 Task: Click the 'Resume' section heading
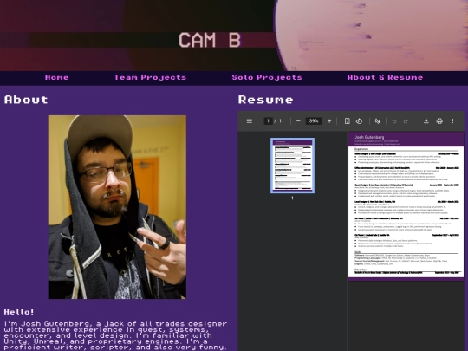pos(265,100)
